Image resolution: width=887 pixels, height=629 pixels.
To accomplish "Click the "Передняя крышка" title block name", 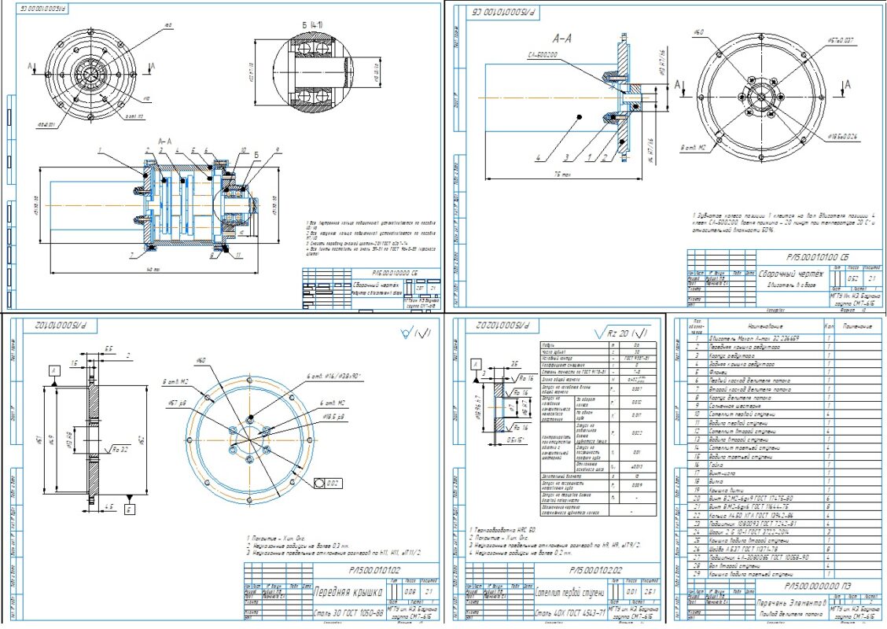I will (x=348, y=592).
